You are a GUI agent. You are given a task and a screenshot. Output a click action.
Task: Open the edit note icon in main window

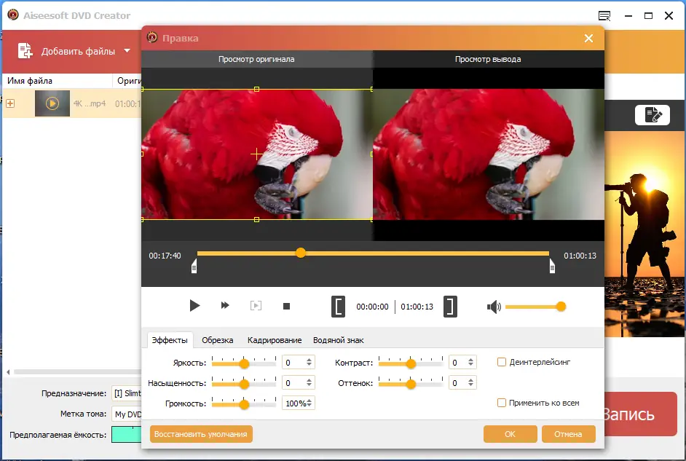pyautogui.click(x=653, y=115)
